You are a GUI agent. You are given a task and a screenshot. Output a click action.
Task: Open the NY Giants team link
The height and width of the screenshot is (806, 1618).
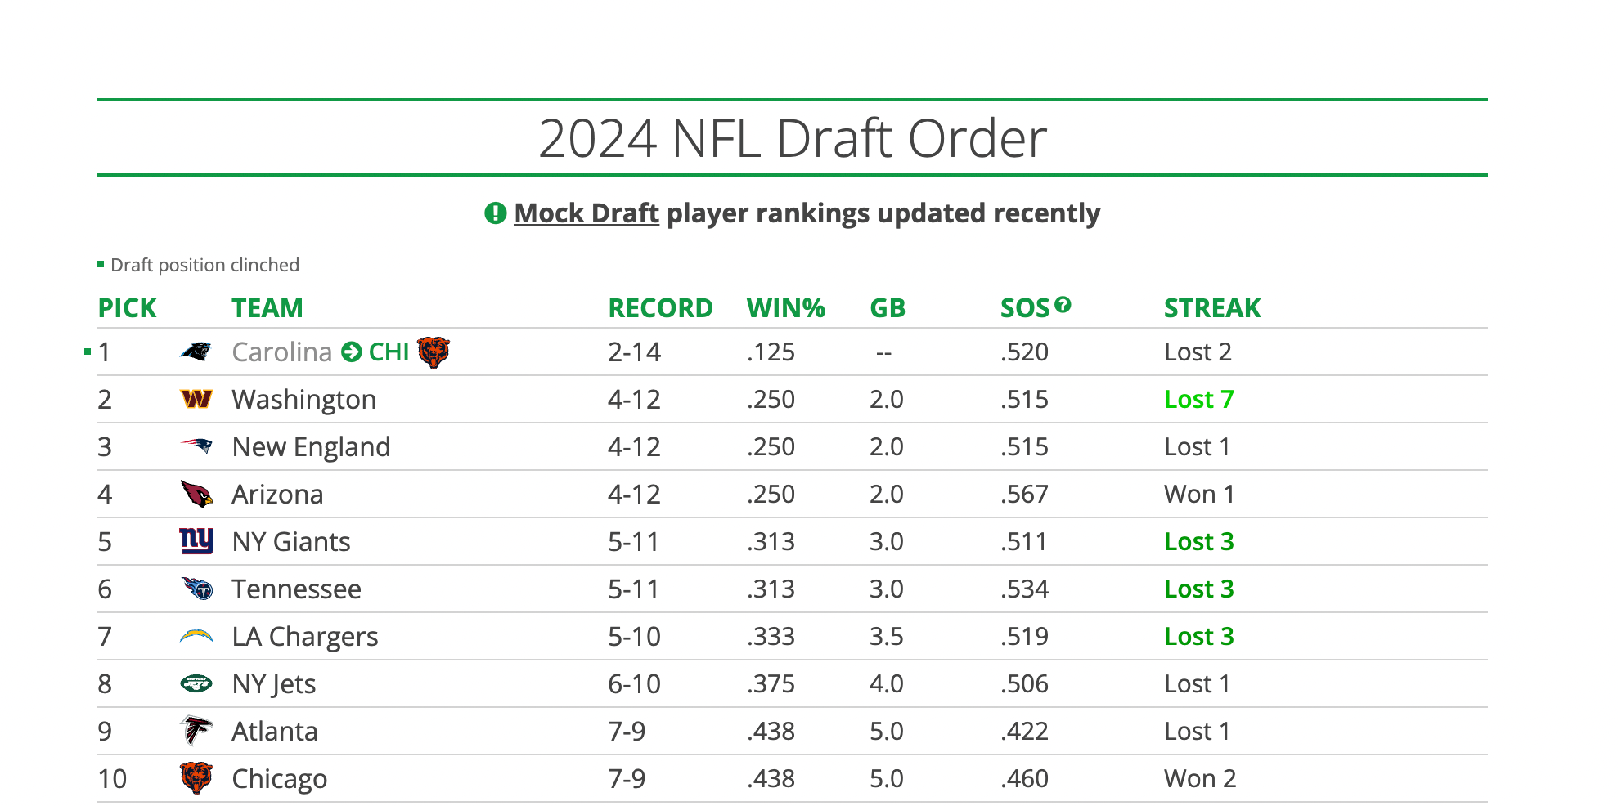[x=290, y=542]
